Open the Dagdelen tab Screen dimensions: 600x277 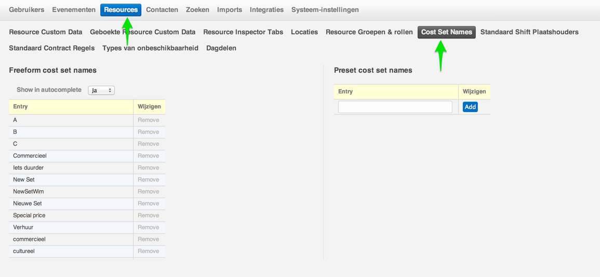[x=221, y=48]
